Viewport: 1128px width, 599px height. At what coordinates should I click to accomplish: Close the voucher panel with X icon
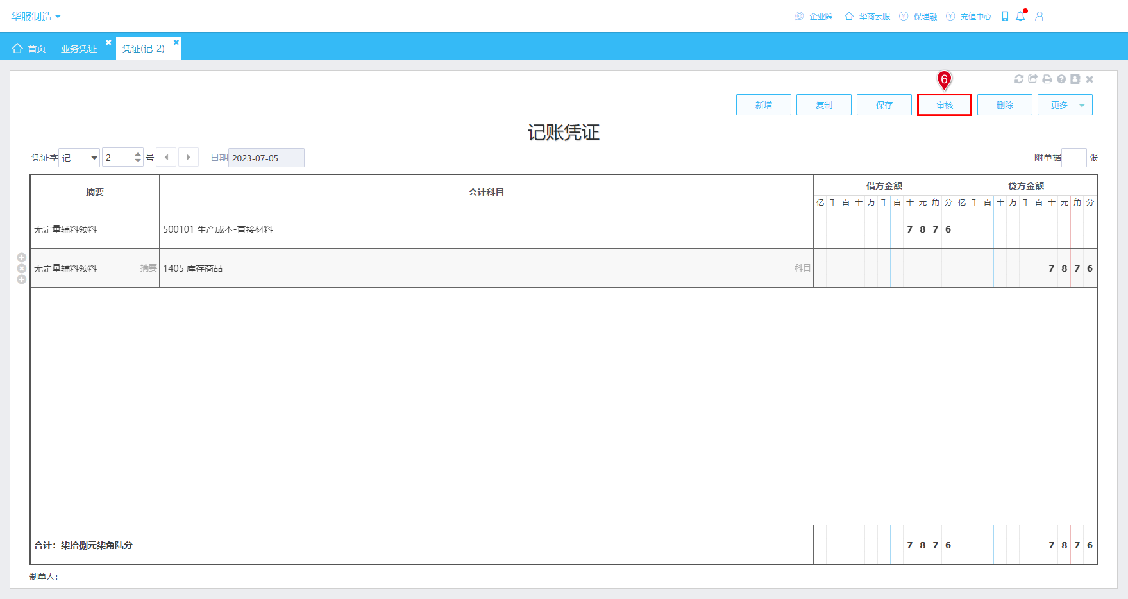coord(1090,79)
